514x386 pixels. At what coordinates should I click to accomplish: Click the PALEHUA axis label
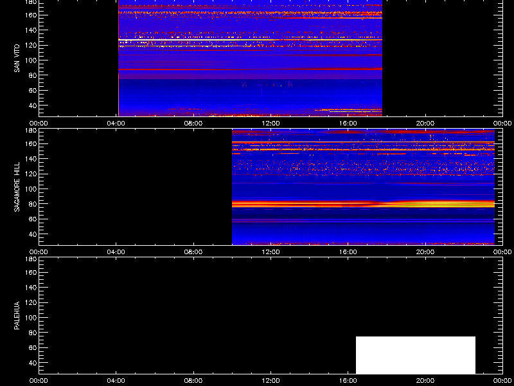point(17,315)
